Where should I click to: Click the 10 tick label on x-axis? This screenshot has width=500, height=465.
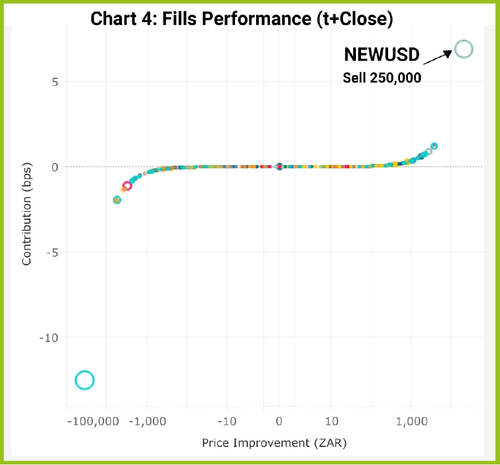332,421
